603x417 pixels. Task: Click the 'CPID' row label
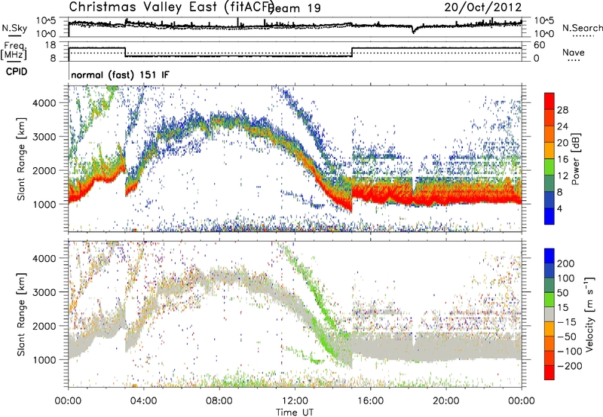pos(17,72)
